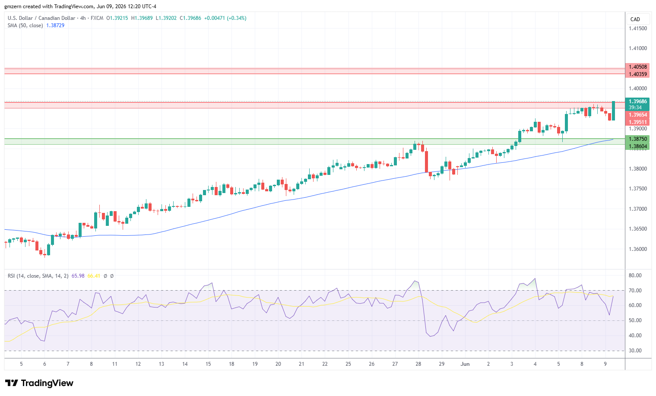Click date 28 on the time axis

point(418,364)
